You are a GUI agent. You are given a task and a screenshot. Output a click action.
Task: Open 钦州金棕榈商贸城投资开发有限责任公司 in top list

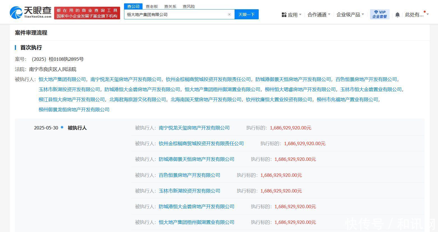pyautogui.click(x=208, y=79)
